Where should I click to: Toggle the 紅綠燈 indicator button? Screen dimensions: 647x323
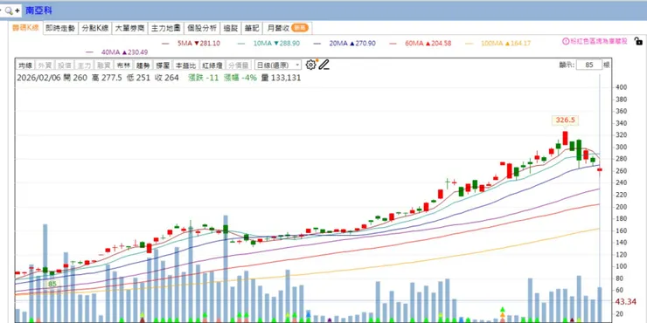tap(212, 65)
